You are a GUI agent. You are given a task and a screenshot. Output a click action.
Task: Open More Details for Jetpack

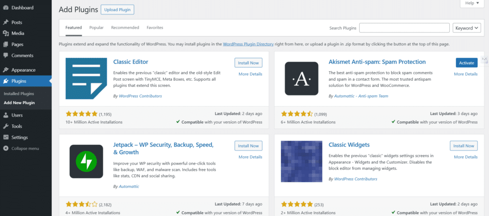tap(250, 157)
